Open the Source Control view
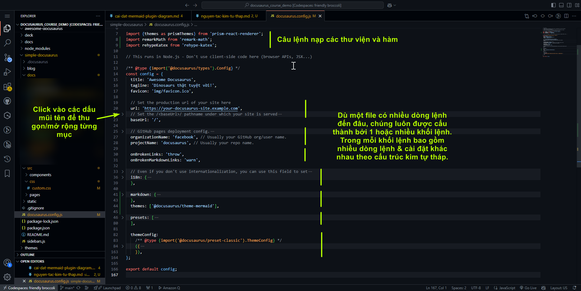The image size is (581, 291). pyautogui.click(x=7, y=58)
